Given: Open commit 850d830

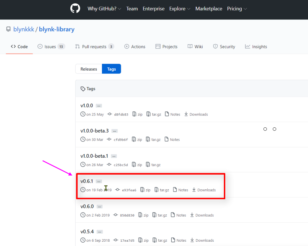Looking at the screenshot, I should pyautogui.click(x=124, y=215).
